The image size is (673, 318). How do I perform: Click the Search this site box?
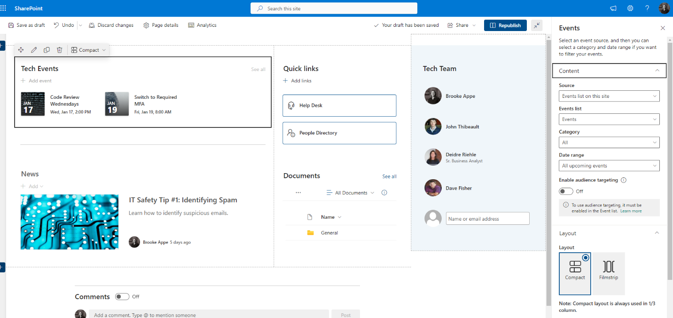click(334, 8)
